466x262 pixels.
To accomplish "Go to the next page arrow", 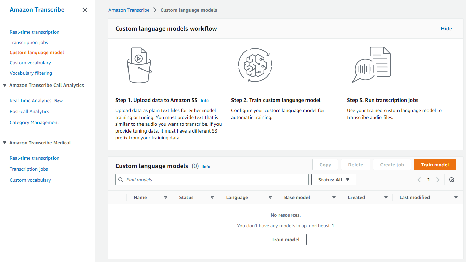I will pos(438,180).
